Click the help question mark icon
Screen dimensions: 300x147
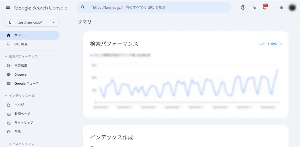point(243,7)
